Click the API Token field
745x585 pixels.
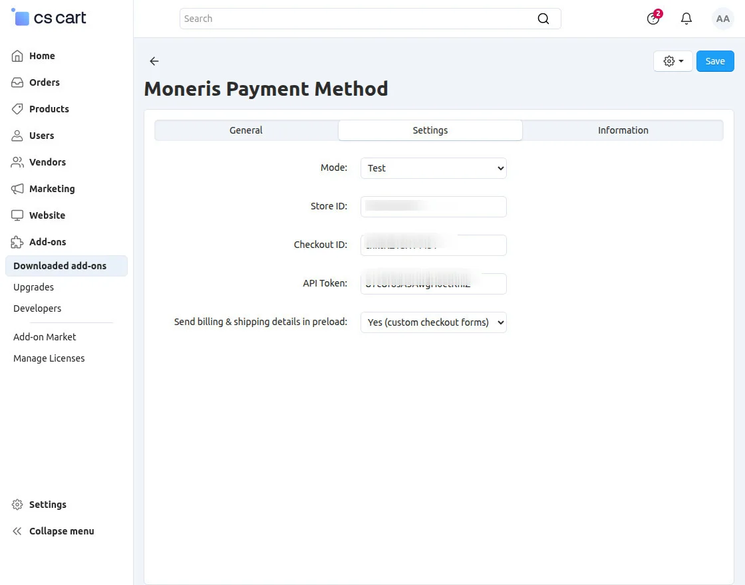[x=433, y=283]
